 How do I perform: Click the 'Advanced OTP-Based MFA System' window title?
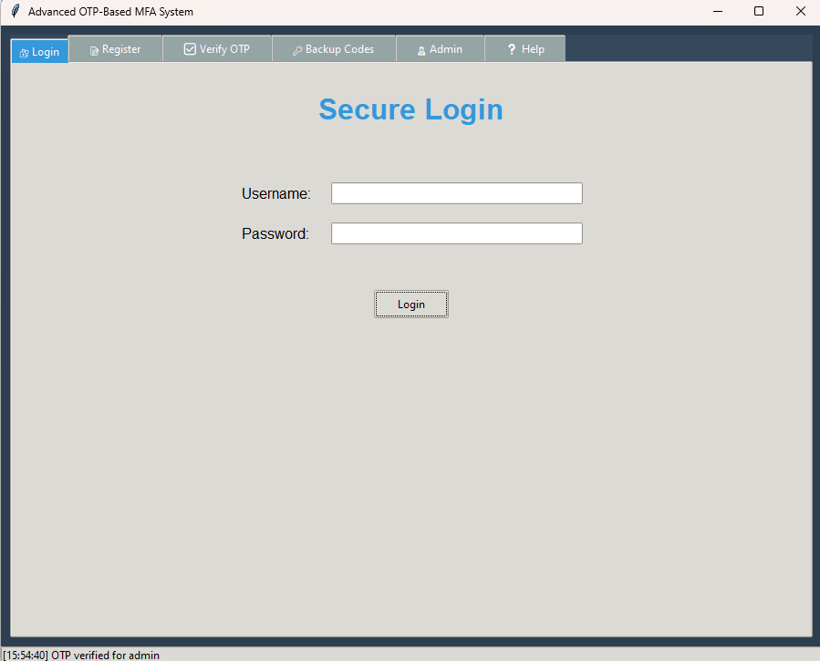click(x=110, y=12)
